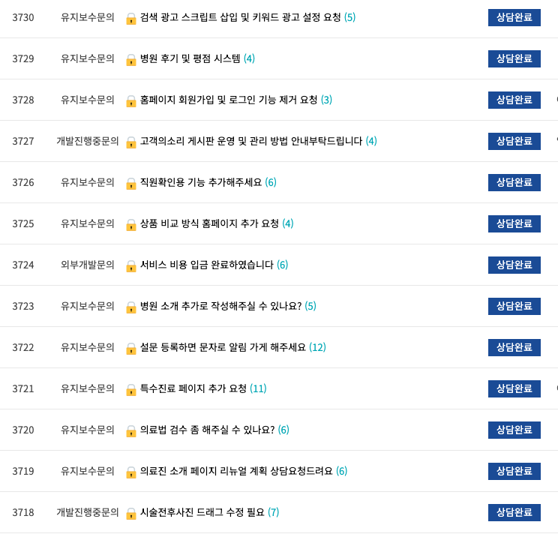Click 개발진행중문의 category on row 3718
The image size is (558, 534).
[88, 512]
